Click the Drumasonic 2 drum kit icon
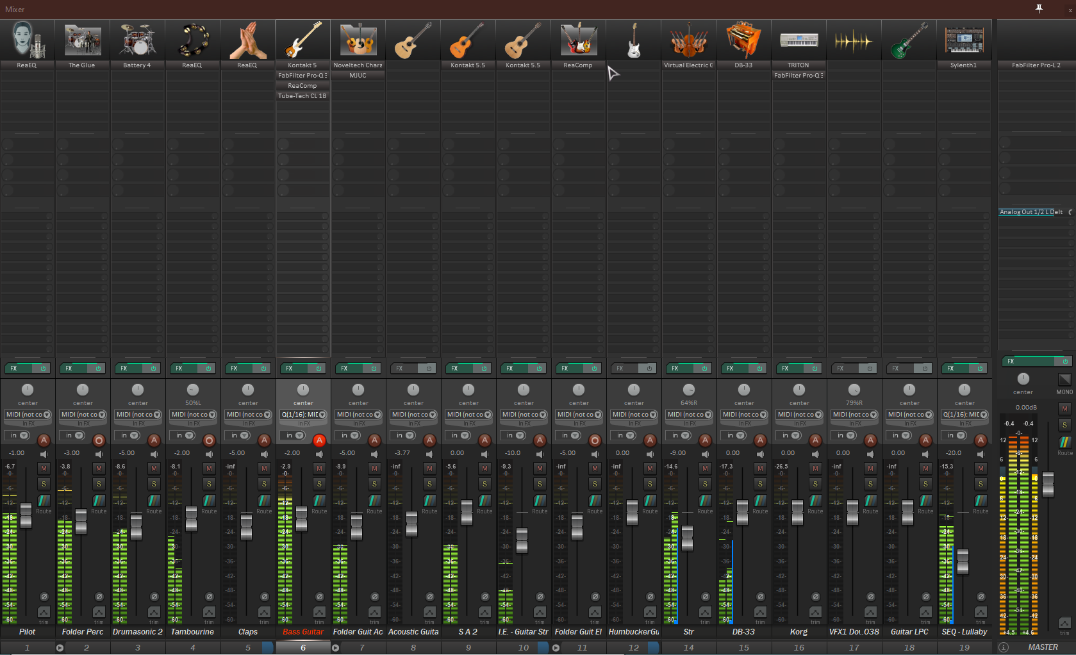Screen dimensions: 1076x655 [x=138, y=40]
